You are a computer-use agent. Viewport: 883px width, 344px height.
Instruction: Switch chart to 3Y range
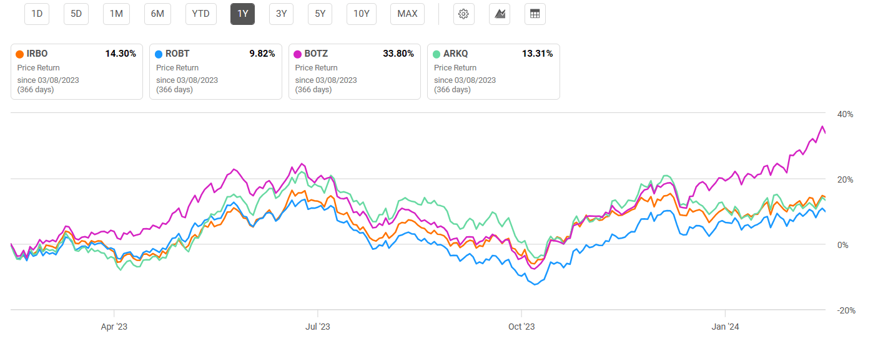(281, 14)
